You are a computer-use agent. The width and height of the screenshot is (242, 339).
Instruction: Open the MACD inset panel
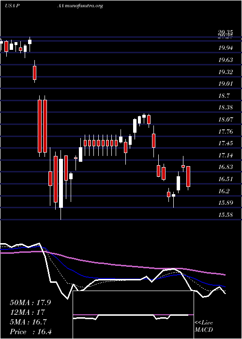click(133, 315)
